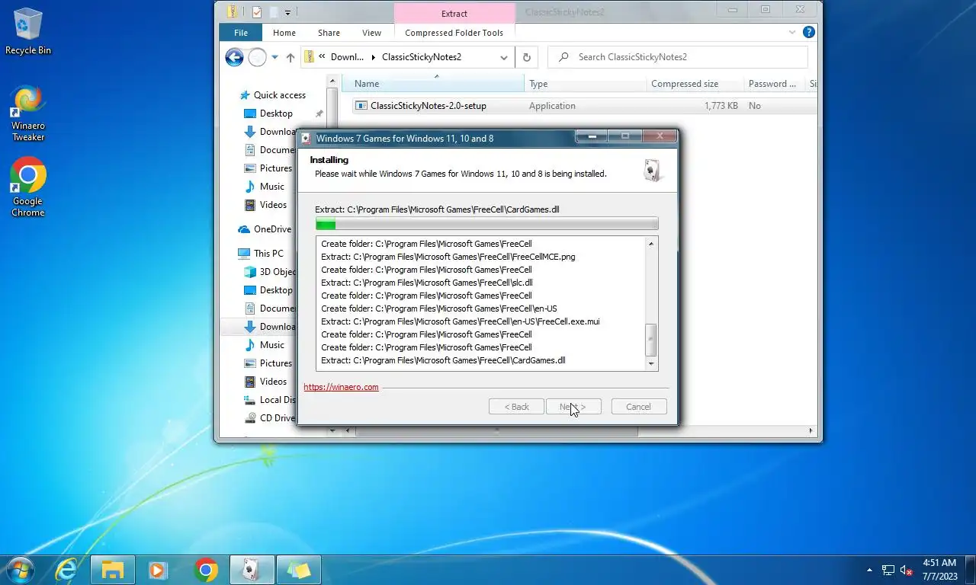This screenshot has width=976, height=585.
Task: Select the FreeCellMCE.png extract log line
Action: [448, 257]
